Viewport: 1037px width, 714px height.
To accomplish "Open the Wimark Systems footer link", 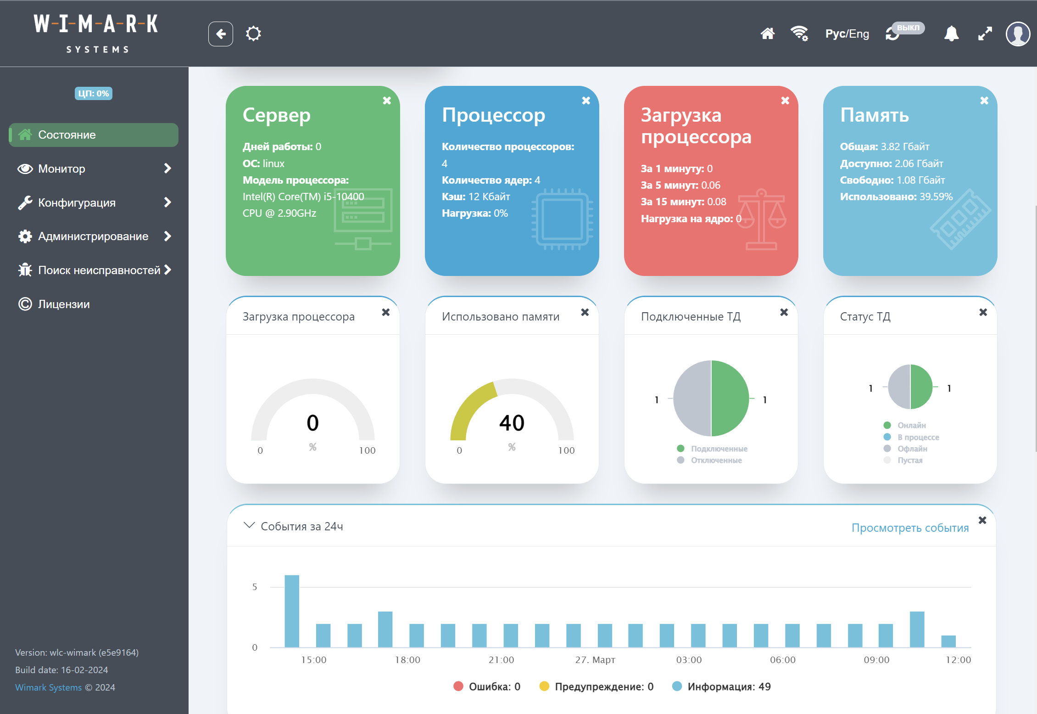I will tap(48, 687).
